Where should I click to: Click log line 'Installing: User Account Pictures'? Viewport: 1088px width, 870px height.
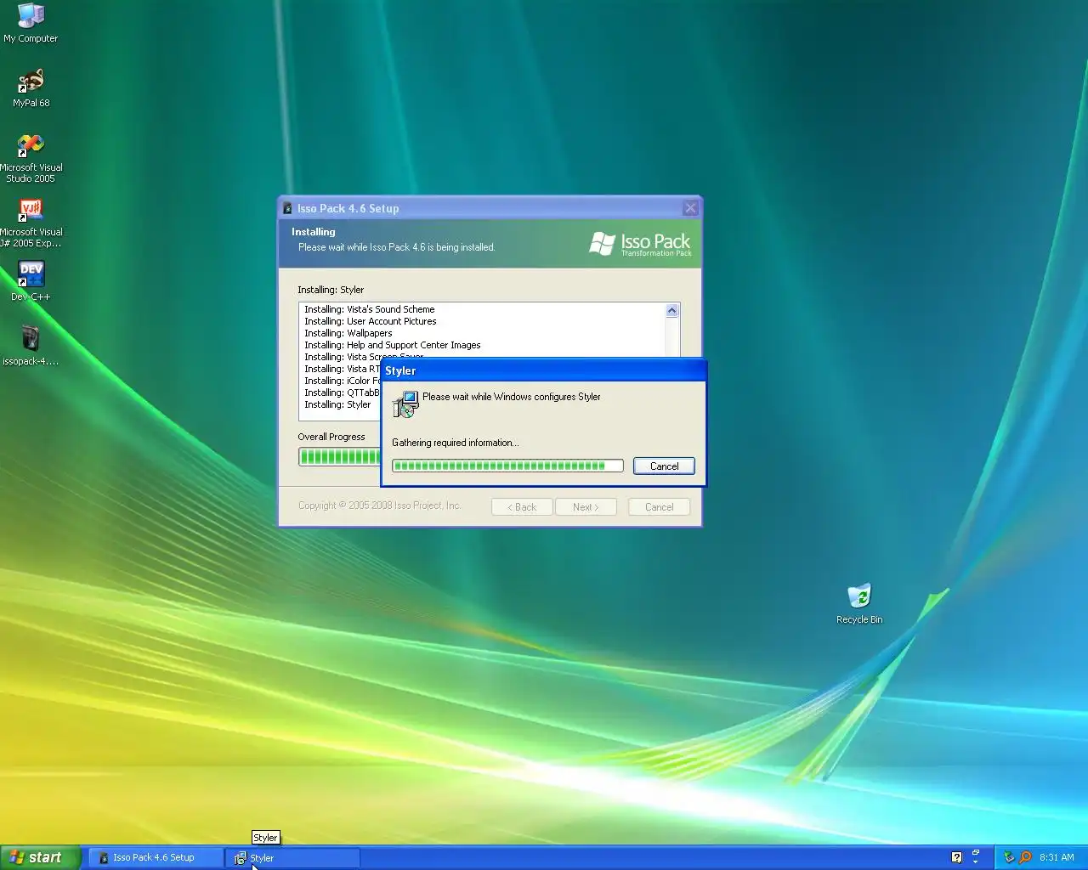point(371,321)
